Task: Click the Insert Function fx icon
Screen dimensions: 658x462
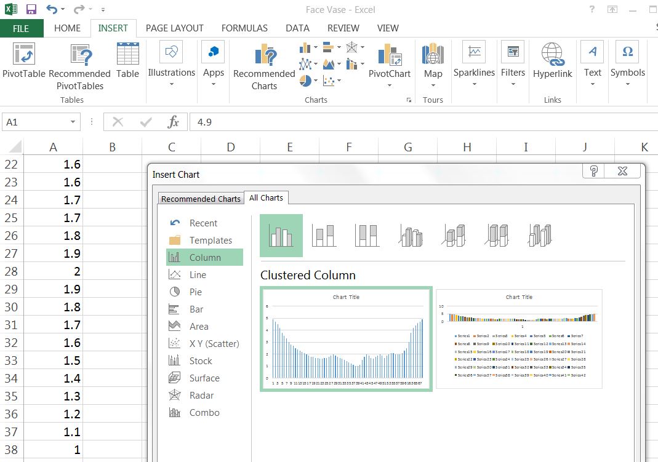Action: click(174, 122)
